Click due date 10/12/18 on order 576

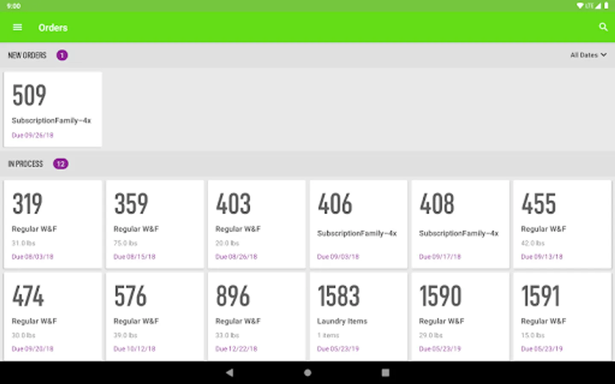(x=135, y=349)
